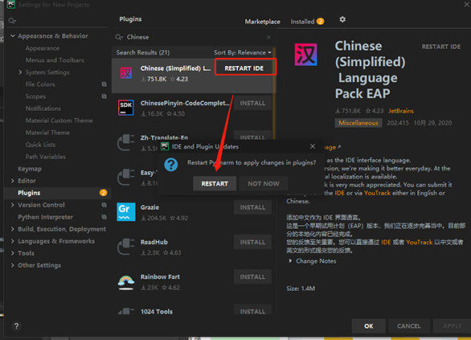Open the JetBrains vendor link
The height and width of the screenshot is (340, 471).
click(401, 111)
